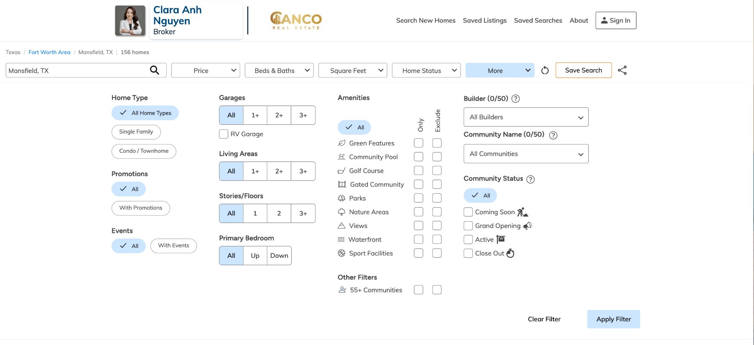Screen dimensions: 754x345
Task: Tick the Coming Soon status checkbox
Action: click(x=468, y=212)
